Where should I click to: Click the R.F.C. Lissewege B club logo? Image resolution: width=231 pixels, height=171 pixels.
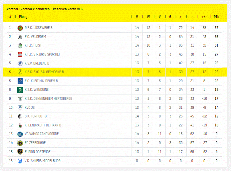20,28
